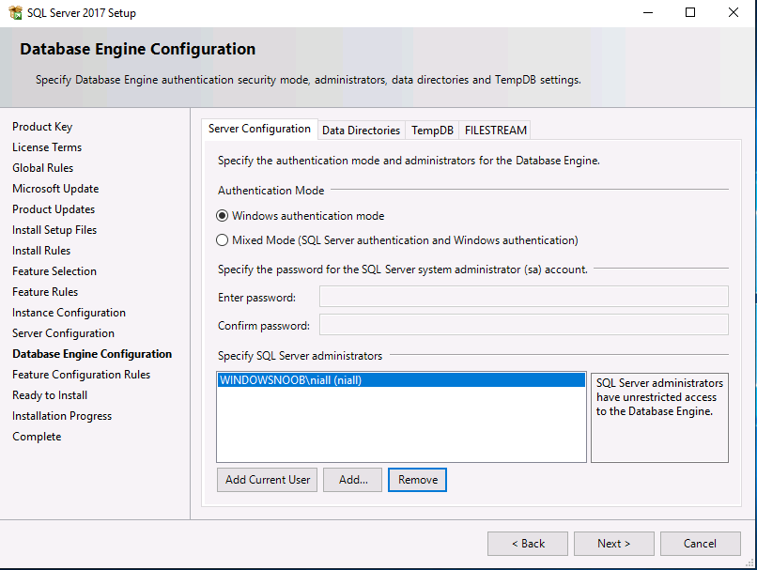Screen dimensions: 757x570
Task: Click Feature Configuration Rules step
Action: coord(81,375)
